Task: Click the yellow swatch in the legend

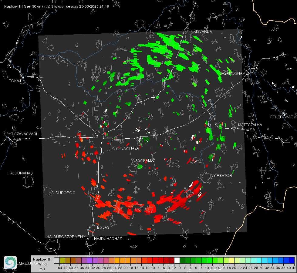Action: click(231, 260)
